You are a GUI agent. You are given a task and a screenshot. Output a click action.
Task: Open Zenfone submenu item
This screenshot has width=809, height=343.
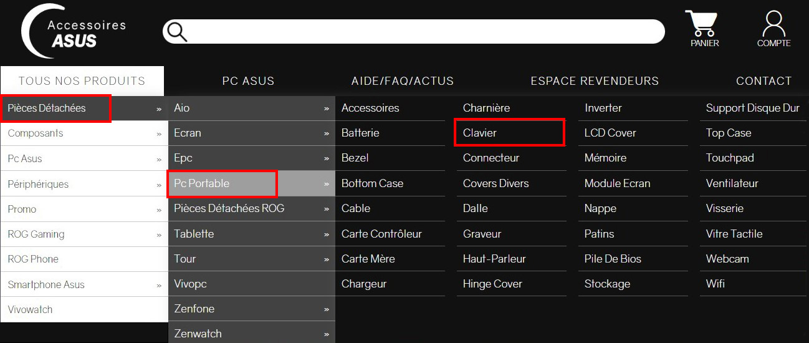tap(252, 309)
